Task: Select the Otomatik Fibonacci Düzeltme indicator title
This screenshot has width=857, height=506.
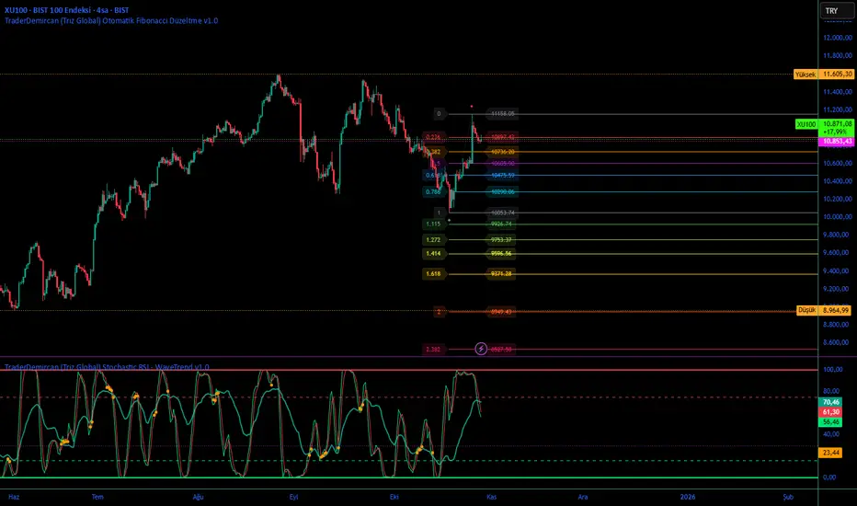Action: 111,21
